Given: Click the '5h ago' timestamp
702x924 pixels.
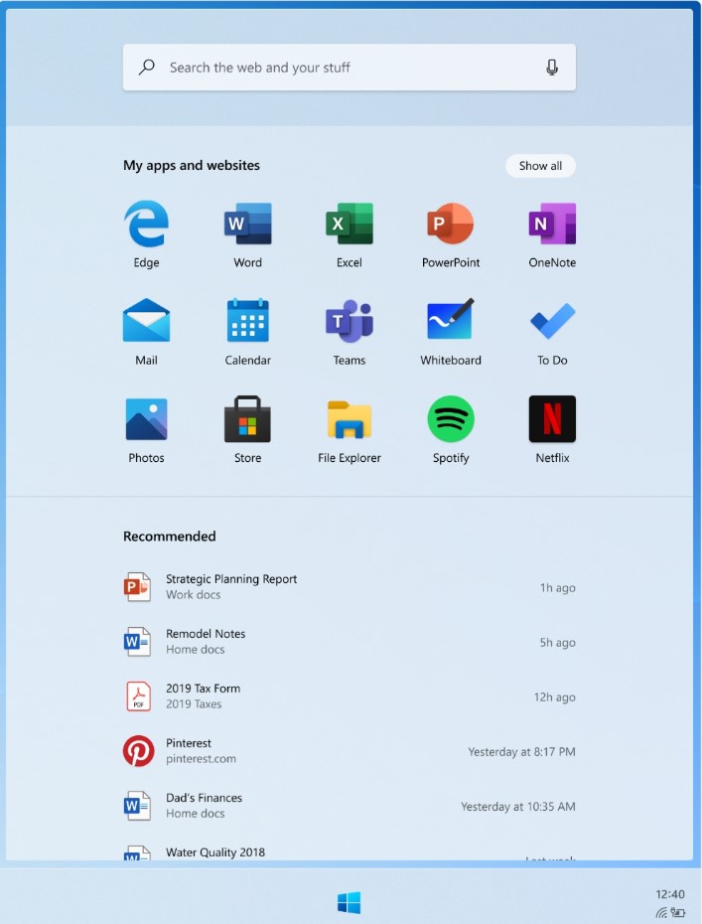Looking at the screenshot, I should (x=557, y=642).
